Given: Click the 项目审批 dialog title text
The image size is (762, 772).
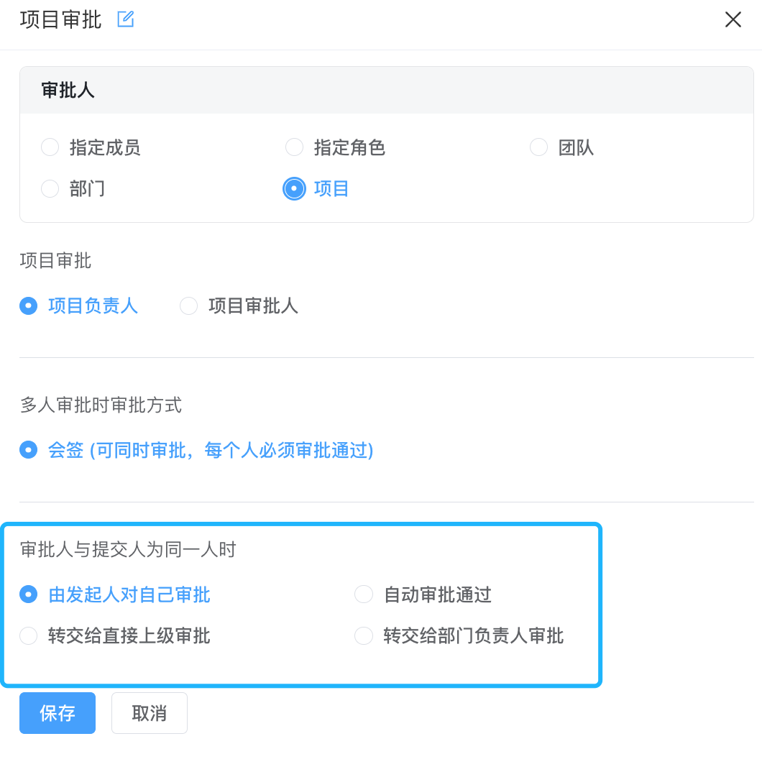Looking at the screenshot, I should [x=60, y=20].
